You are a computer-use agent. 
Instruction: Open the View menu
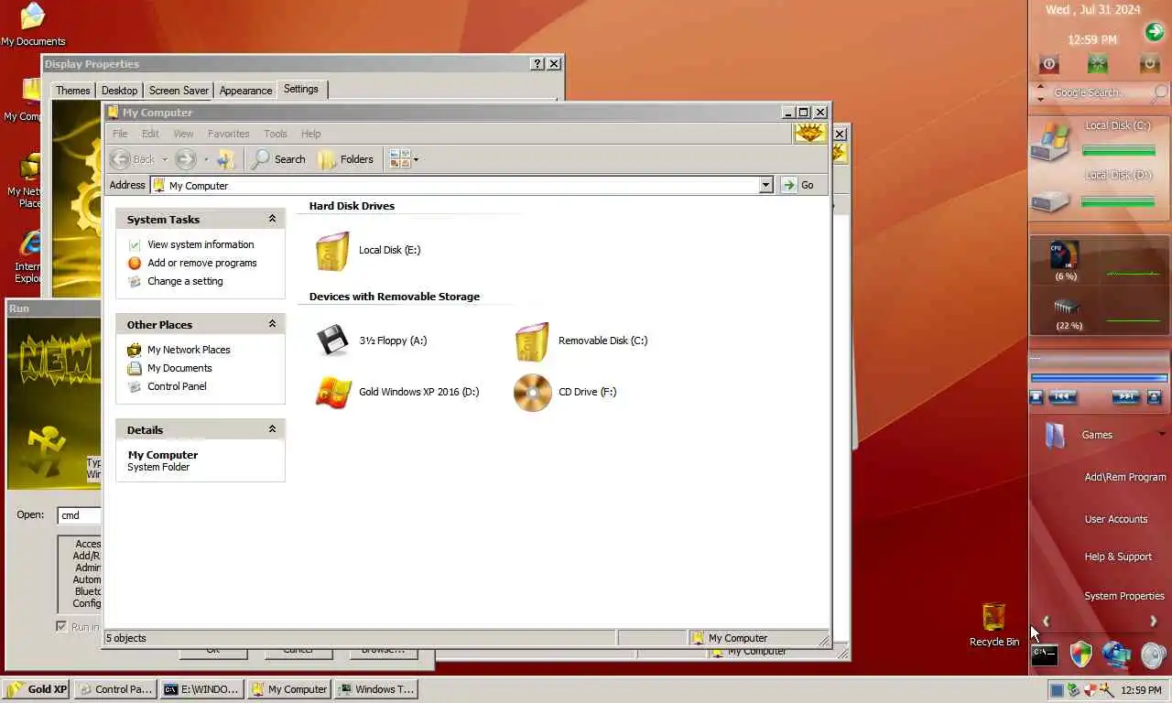point(183,134)
